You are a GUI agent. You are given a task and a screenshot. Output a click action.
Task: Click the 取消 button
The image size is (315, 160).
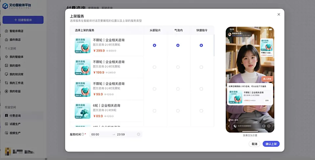point(254,144)
